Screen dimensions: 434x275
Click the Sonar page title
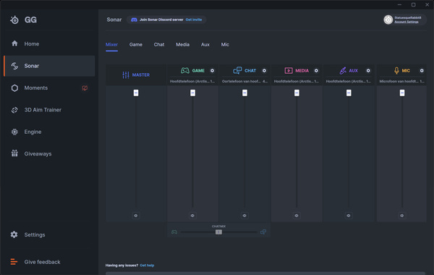coord(114,20)
